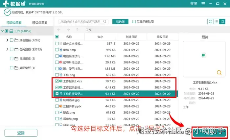Viewport: 230px width, 140px height.
Task: Click the scan complete checkmark icon
Action: 7,12
